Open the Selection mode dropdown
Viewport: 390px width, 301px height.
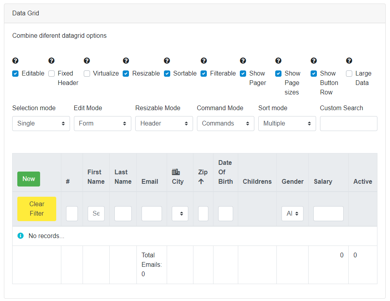click(x=41, y=123)
